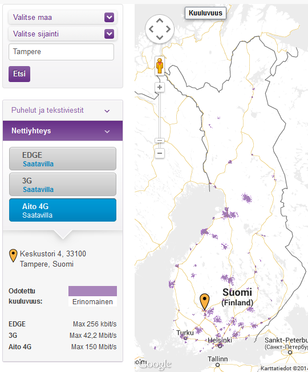The image size is (308, 372).
Task: Click the Max 42,2 Mbit/s value
Action: pos(93,335)
